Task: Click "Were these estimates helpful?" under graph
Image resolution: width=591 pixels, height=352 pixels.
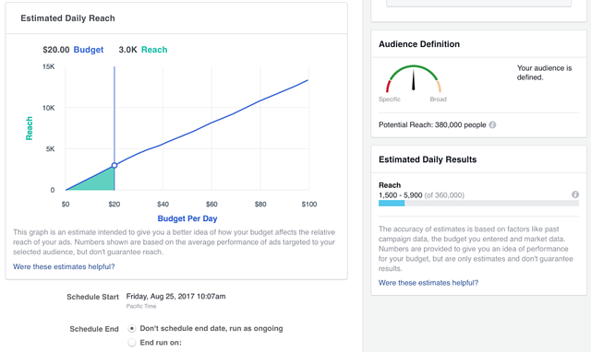Action: 64,266
